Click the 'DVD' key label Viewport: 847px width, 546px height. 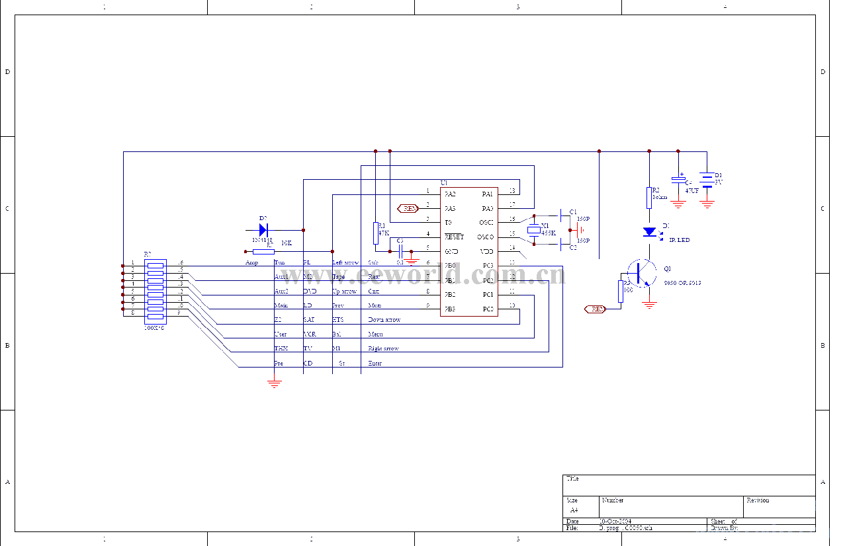pos(310,292)
